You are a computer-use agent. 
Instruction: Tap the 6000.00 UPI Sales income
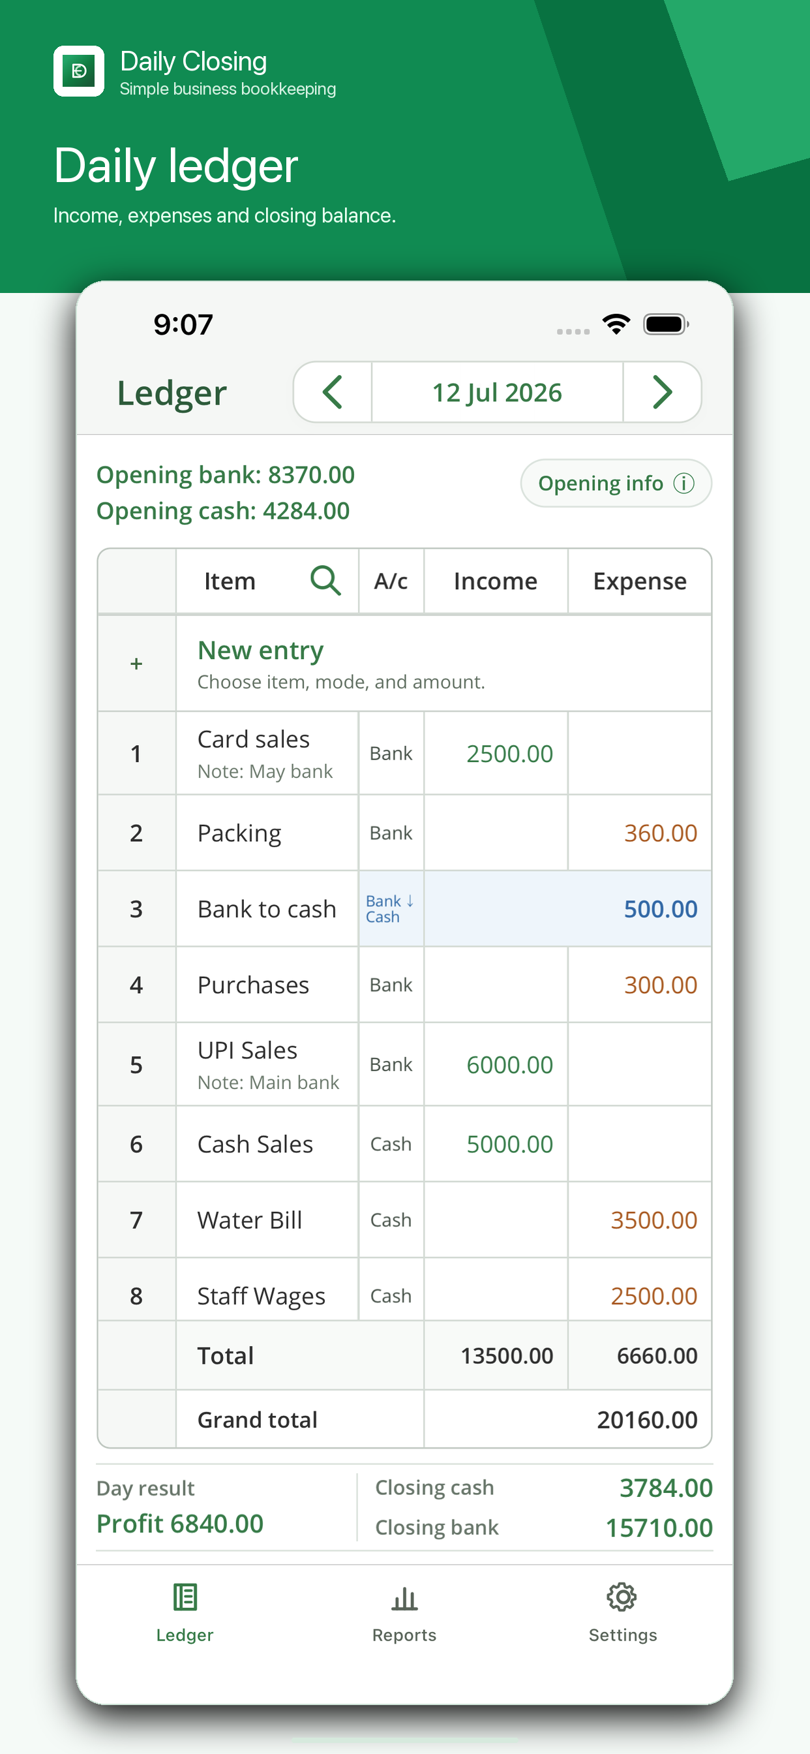[509, 1064]
